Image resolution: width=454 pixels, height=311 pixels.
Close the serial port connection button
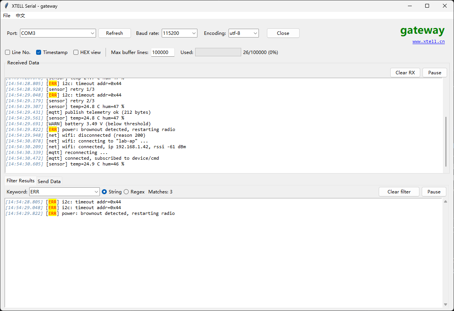(x=283, y=33)
